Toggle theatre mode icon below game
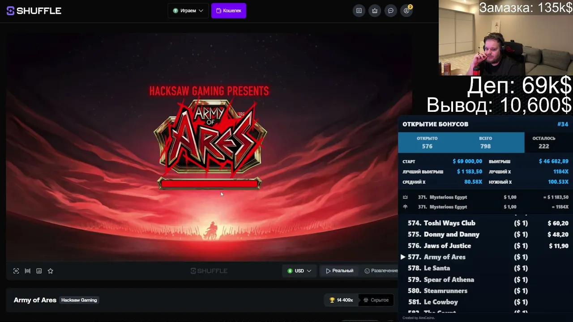The height and width of the screenshot is (322, 573). (x=28, y=271)
